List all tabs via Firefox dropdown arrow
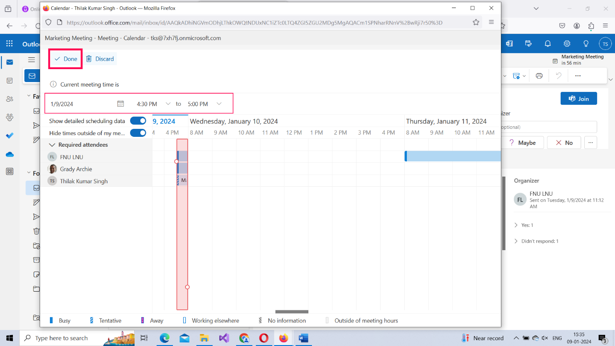 [x=536, y=8]
